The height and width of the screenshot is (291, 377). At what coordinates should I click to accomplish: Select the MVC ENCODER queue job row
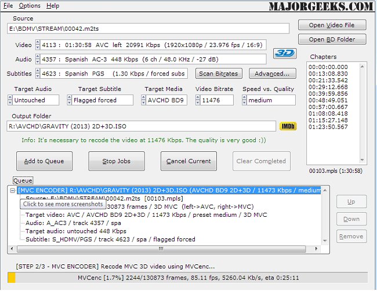coord(169,190)
